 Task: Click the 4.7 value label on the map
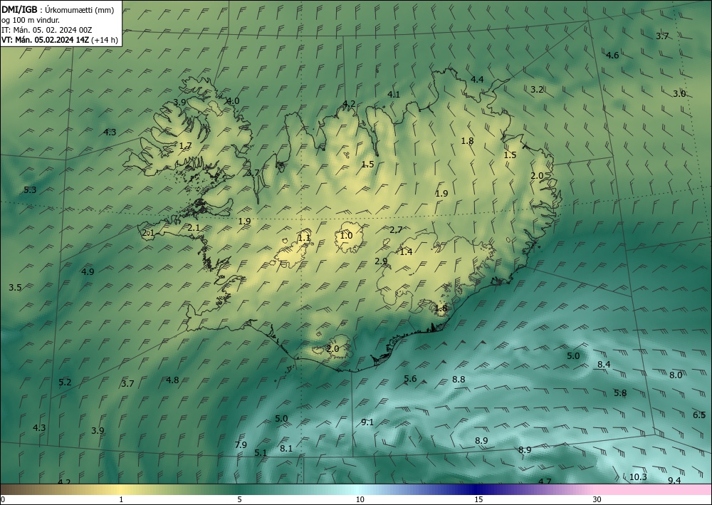tap(545, 481)
